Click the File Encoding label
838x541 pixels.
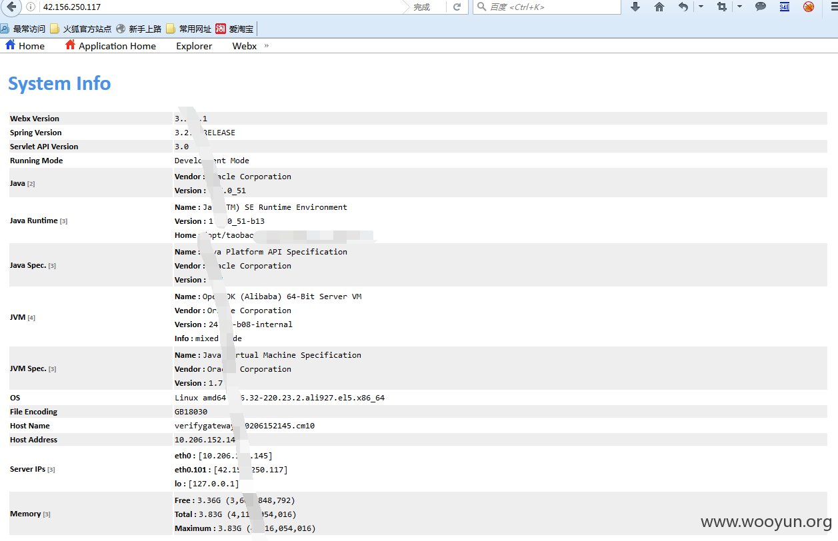(x=33, y=412)
